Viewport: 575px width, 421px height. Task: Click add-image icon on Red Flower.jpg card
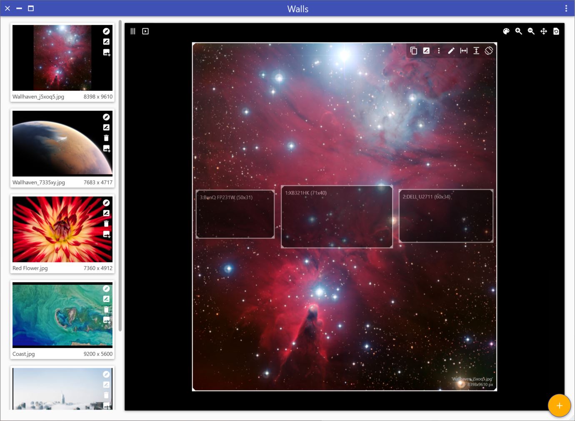[x=107, y=234]
